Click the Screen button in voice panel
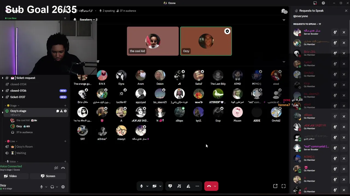This screenshot has width=350, height=196. pyautogui.click(x=48, y=176)
